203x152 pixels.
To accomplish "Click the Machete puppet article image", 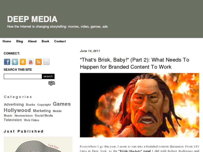I will pyautogui.click(x=139, y=105).
